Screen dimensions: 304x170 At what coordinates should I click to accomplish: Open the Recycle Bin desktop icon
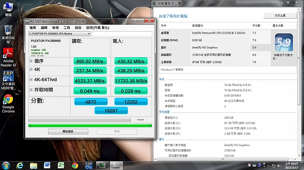[x=8, y=34]
